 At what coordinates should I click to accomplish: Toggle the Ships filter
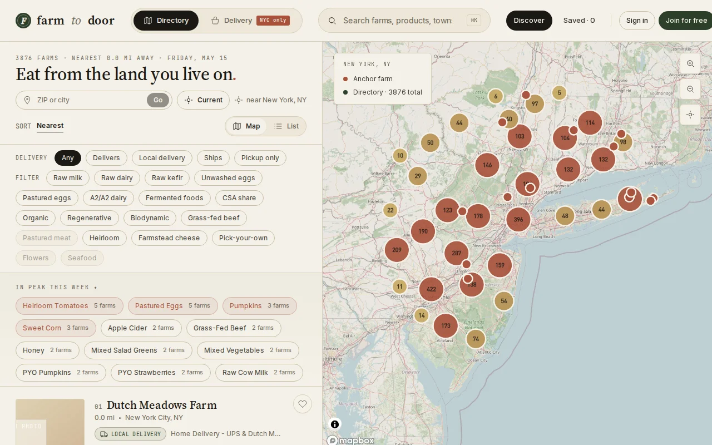point(213,158)
